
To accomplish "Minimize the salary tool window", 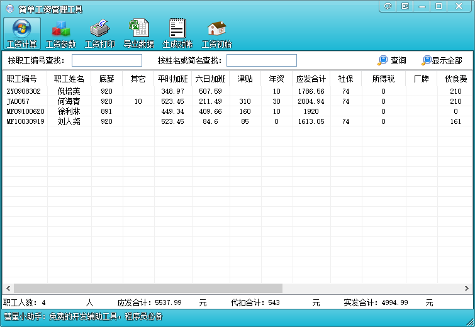I will pos(422,6).
